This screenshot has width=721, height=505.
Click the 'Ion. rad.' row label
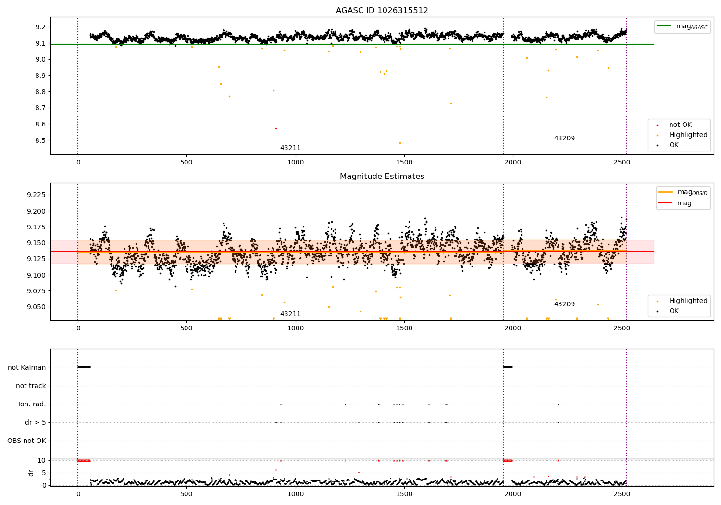[x=32, y=404]
